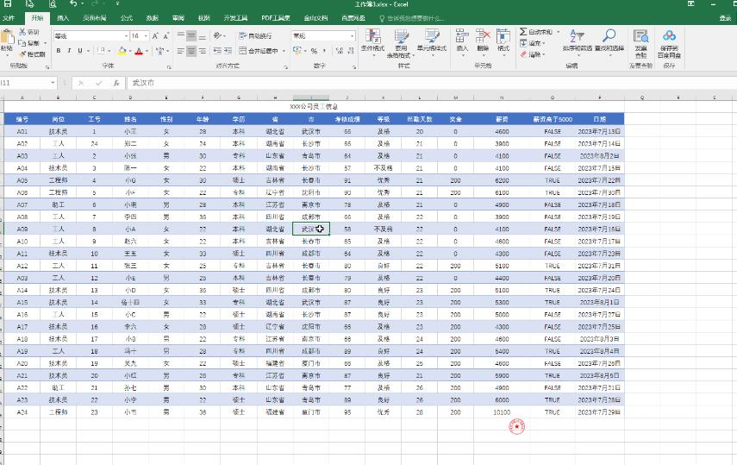This screenshot has height=465, width=737.
Task: Decrease the cell indent
Action: [217, 50]
